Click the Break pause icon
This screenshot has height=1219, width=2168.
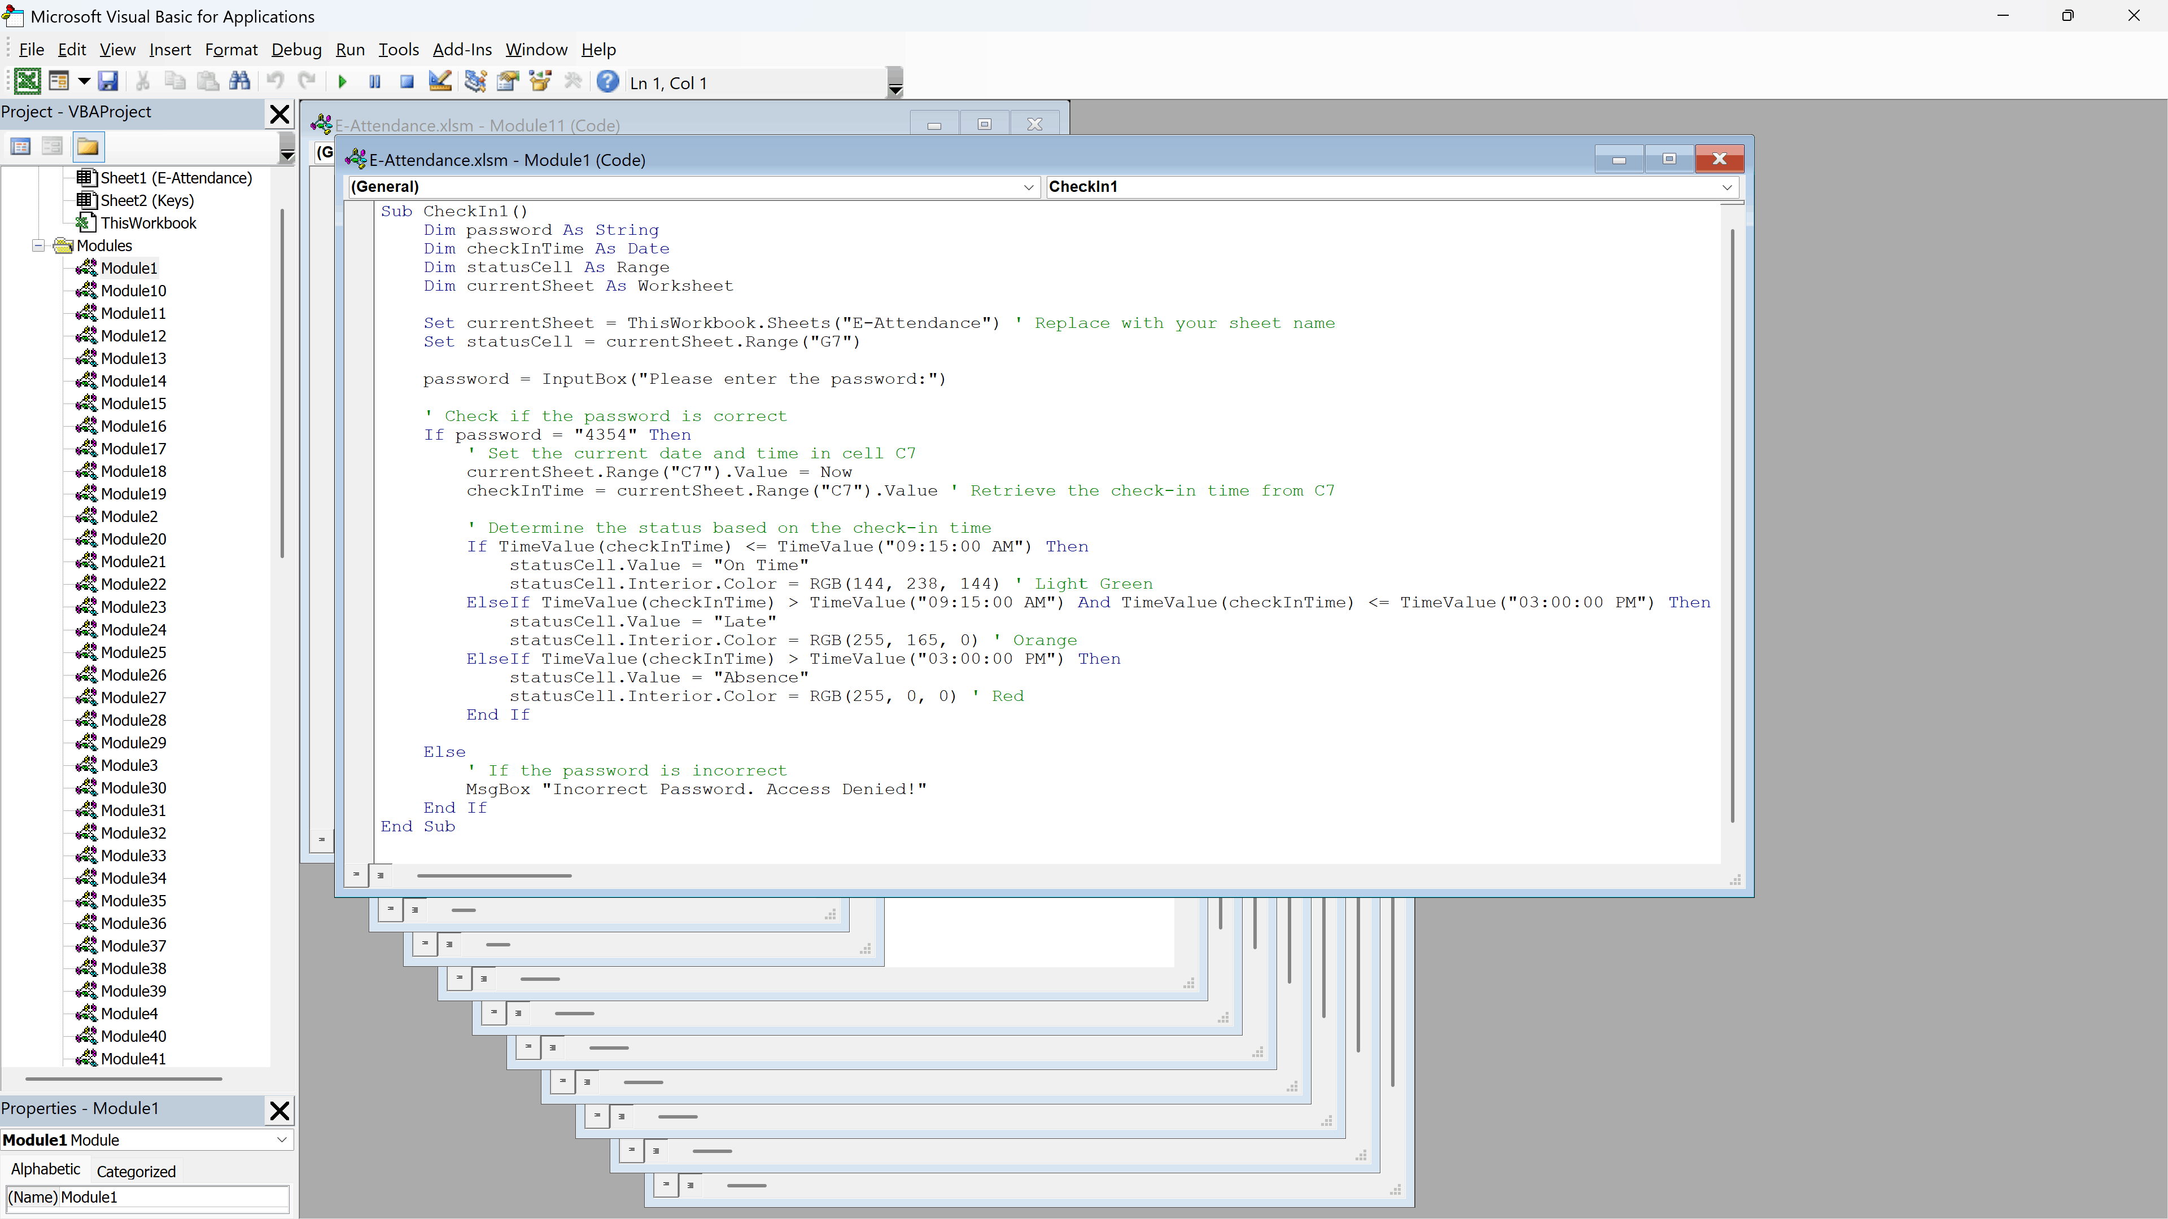click(374, 82)
